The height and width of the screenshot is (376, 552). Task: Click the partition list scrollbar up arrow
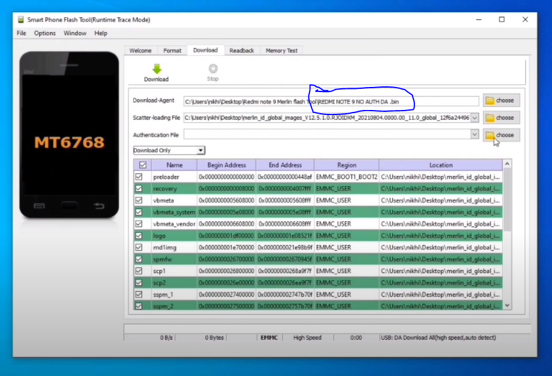coord(507,164)
